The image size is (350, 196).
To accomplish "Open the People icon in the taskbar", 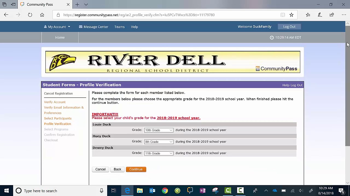I will [255, 191].
